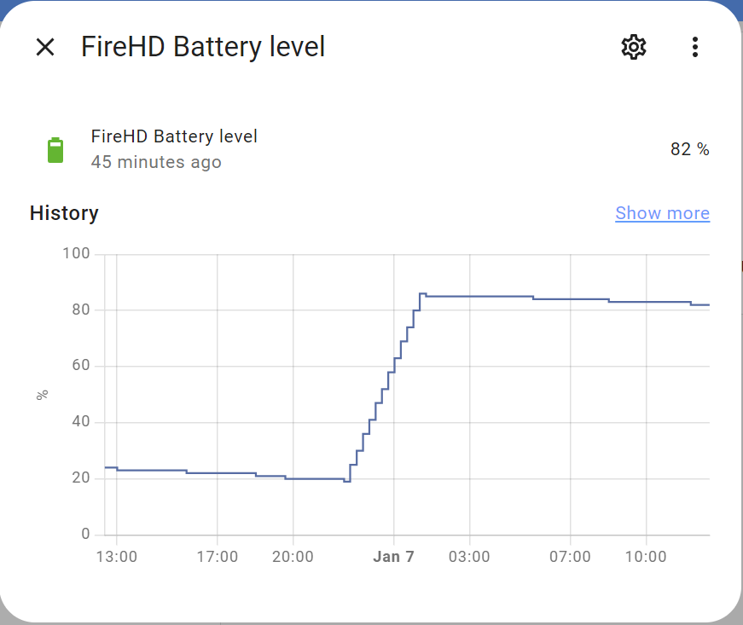Open the entity settings gear icon
The image size is (743, 625).
(x=634, y=47)
